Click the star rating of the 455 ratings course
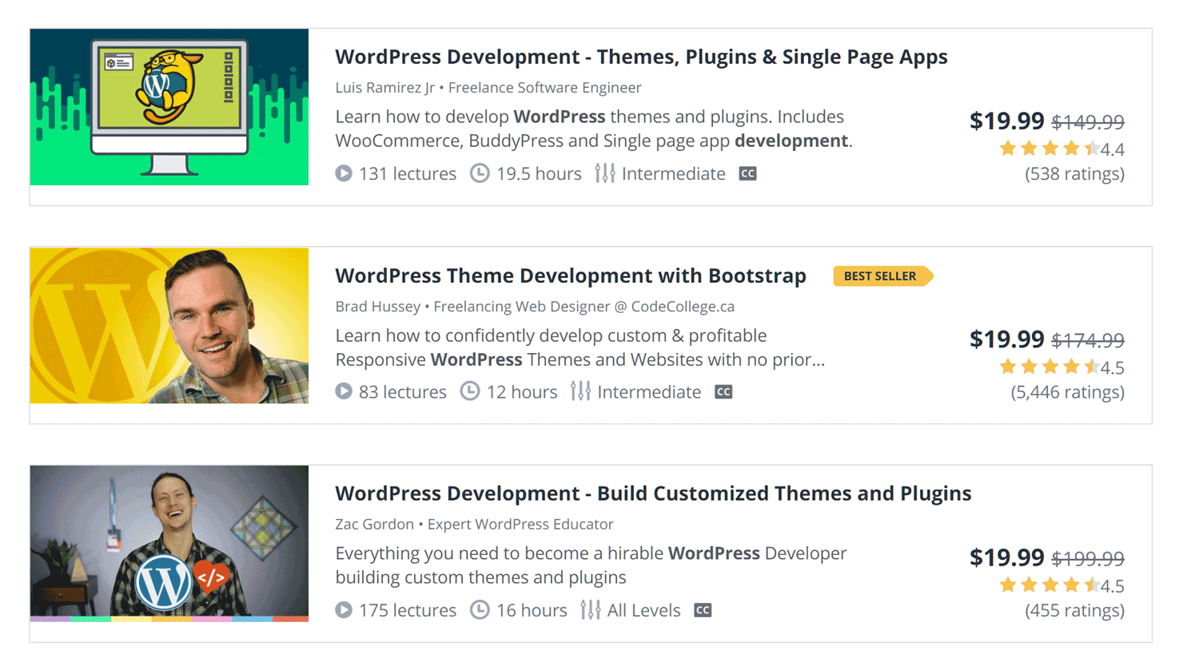Screen dimensions: 1183x670 [x=1050, y=585]
